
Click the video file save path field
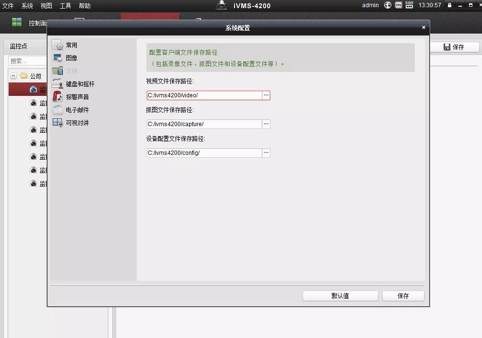click(x=204, y=95)
